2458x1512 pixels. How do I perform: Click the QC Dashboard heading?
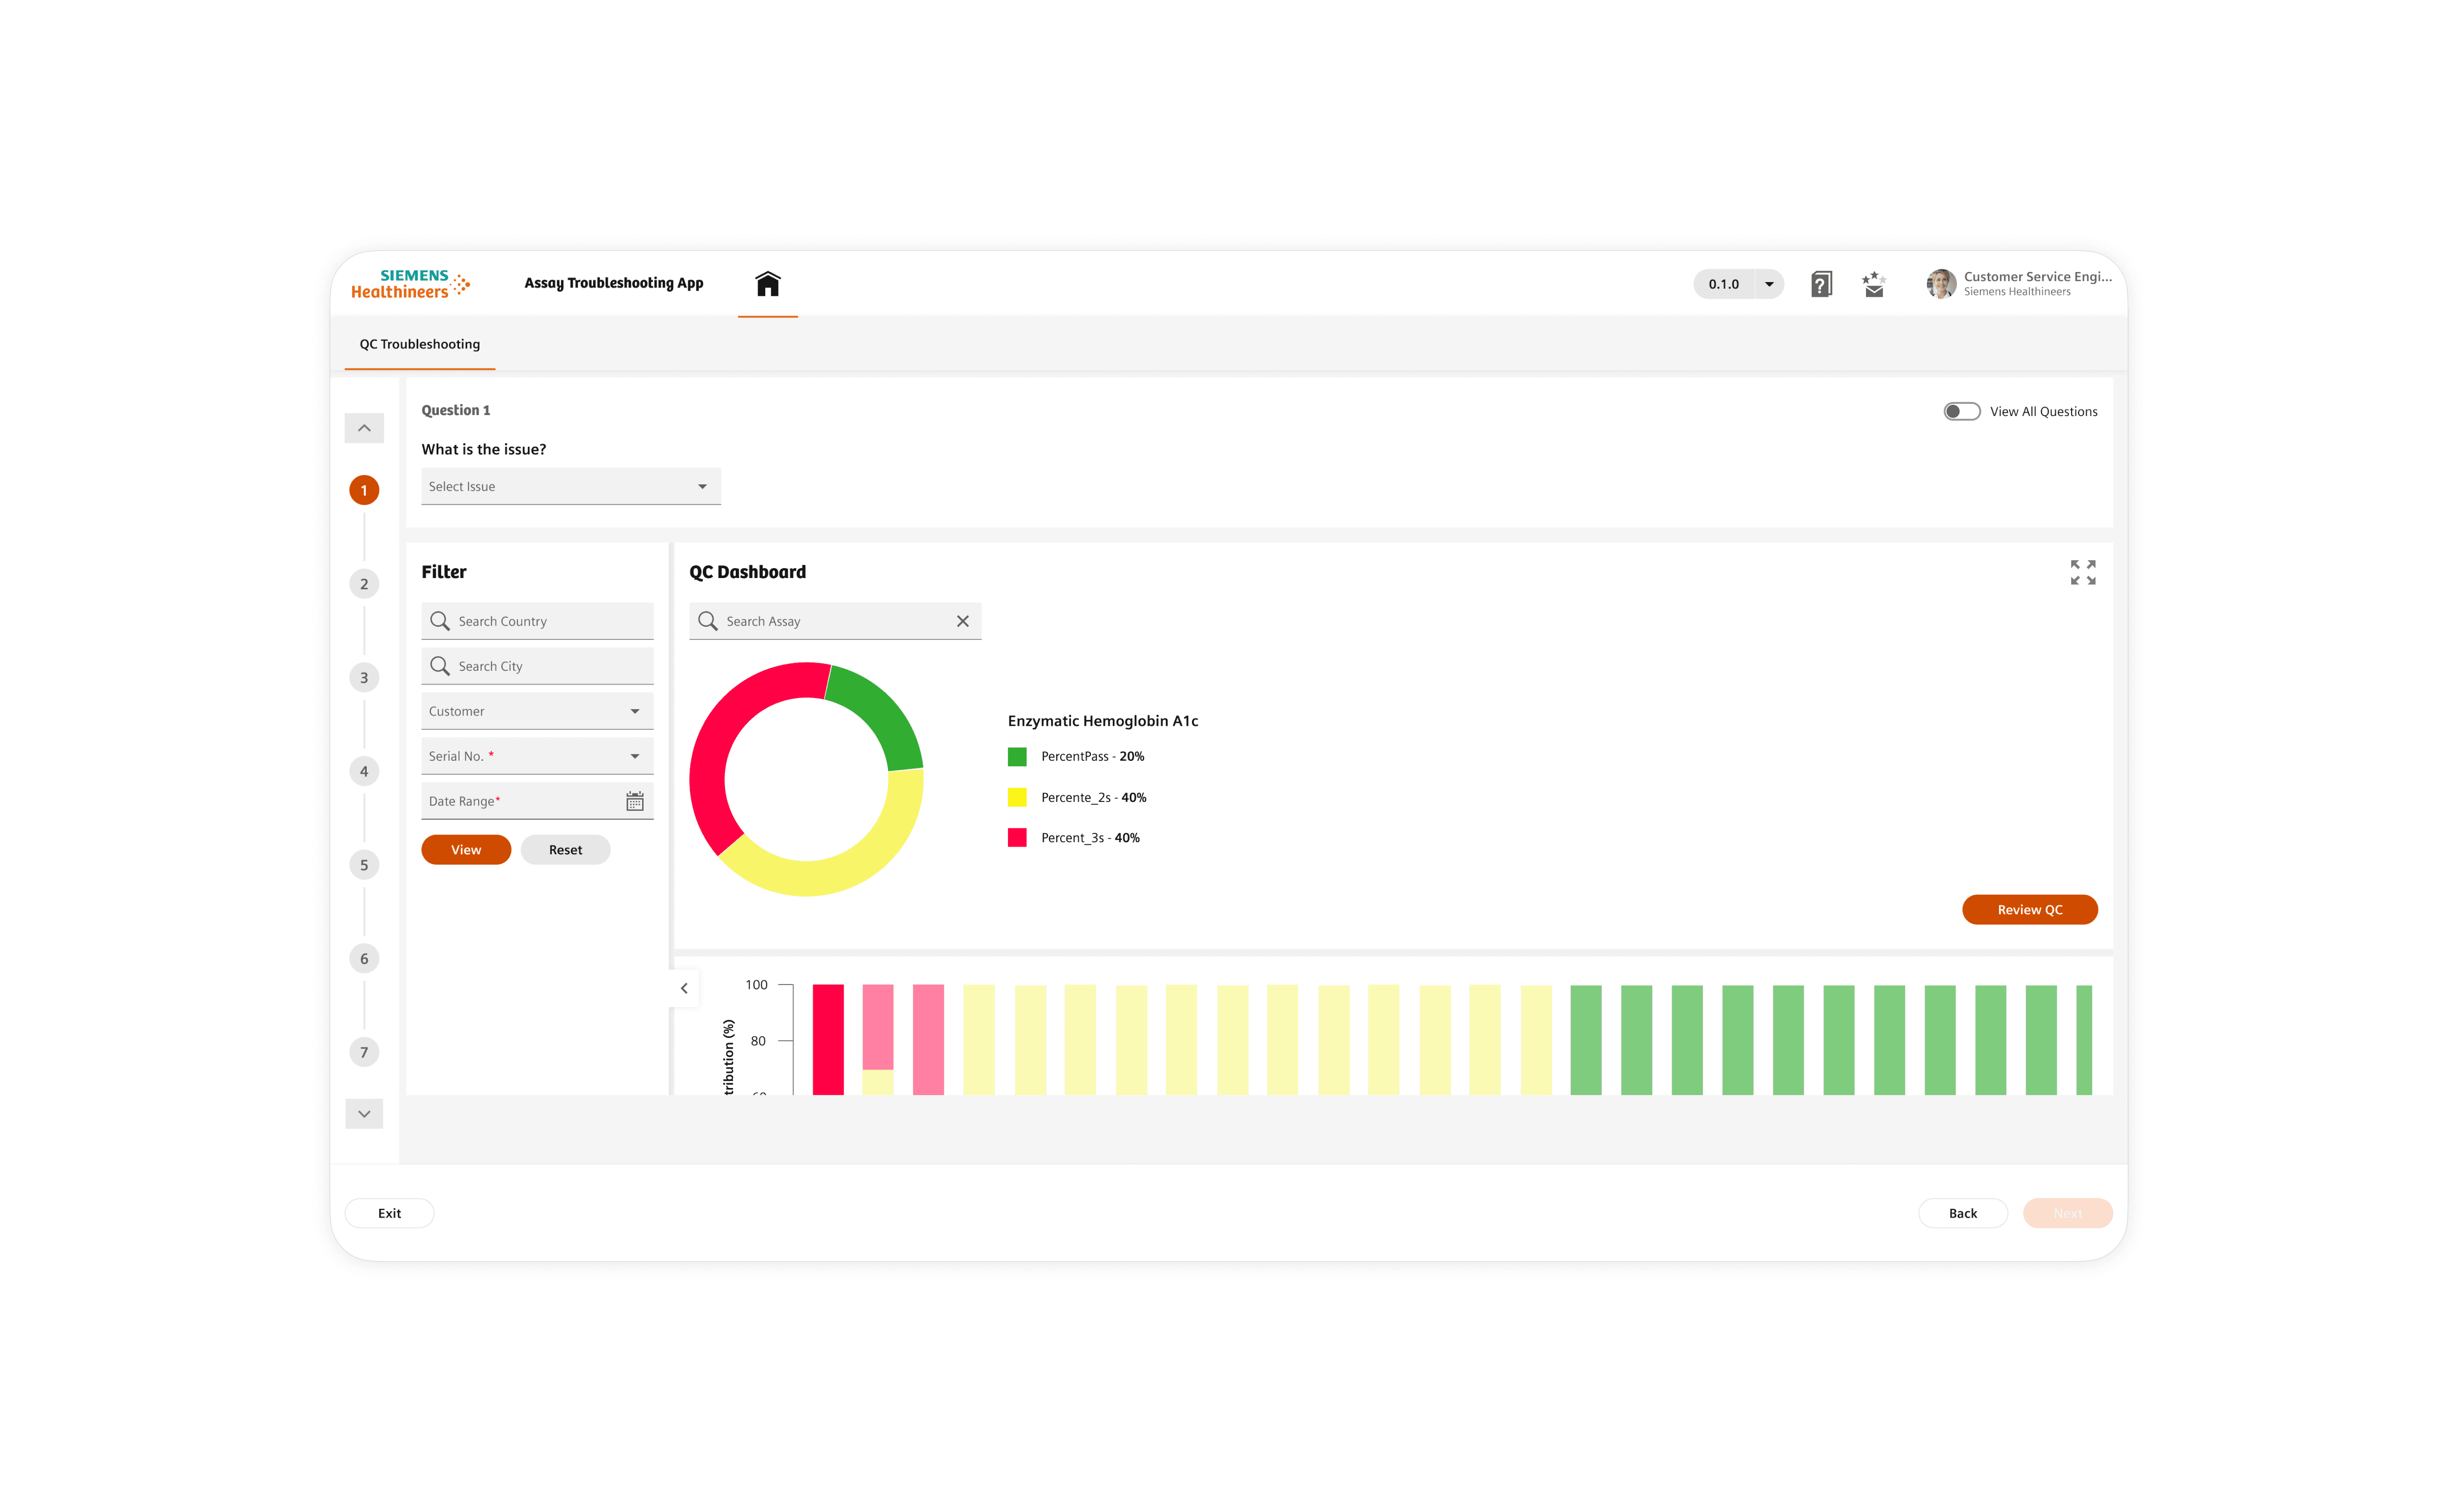coord(747,572)
